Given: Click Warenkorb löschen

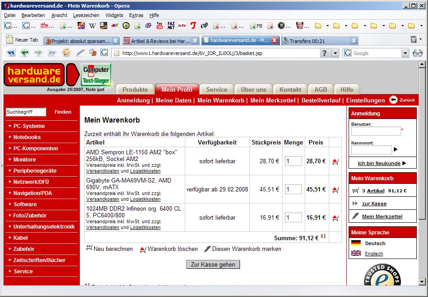Looking at the screenshot, I should (169, 249).
